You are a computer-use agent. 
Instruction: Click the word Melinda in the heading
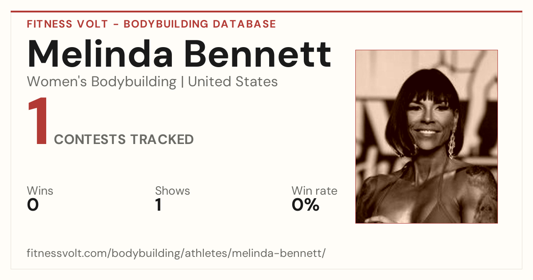tap(100, 54)
